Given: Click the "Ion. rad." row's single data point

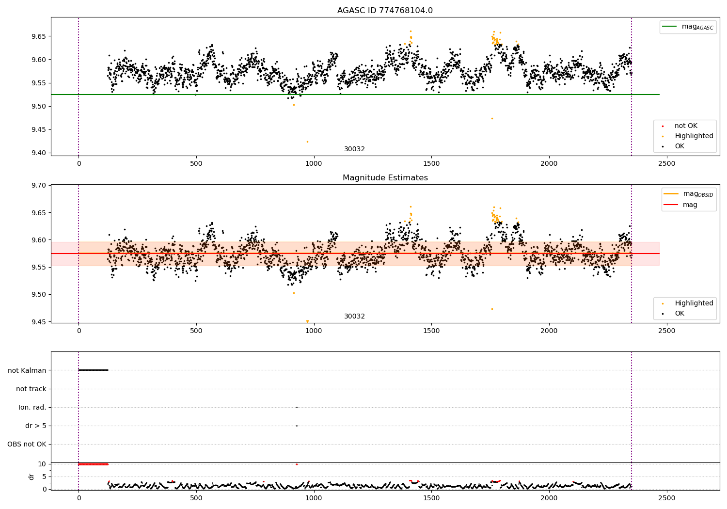Looking at the screenshot, I should 297,407.
